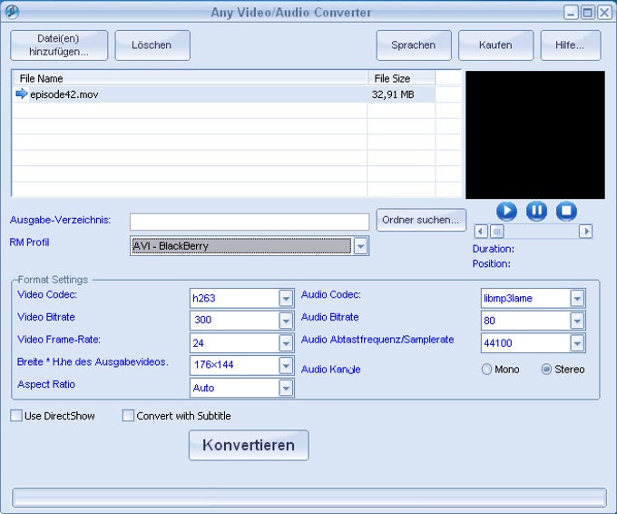
Task: Click the Stop playback button
Action: click(566, 211)
